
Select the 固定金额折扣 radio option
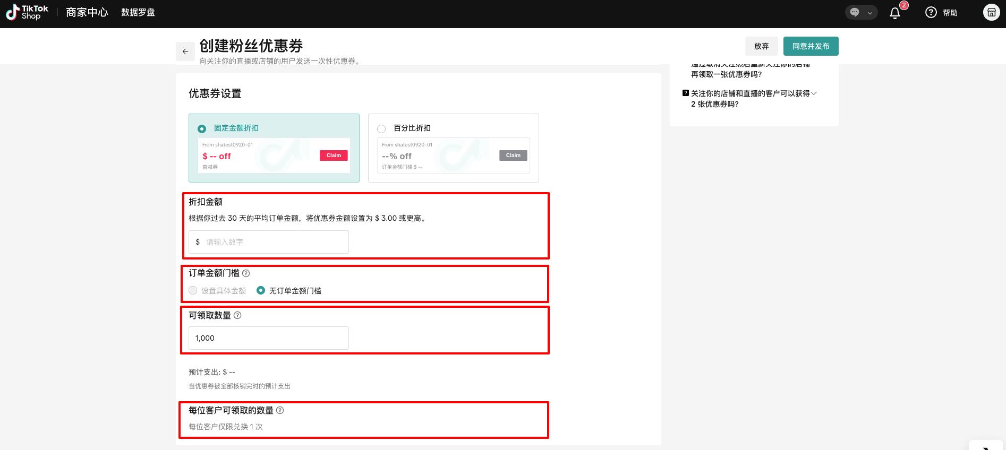[x=202, y=129]
